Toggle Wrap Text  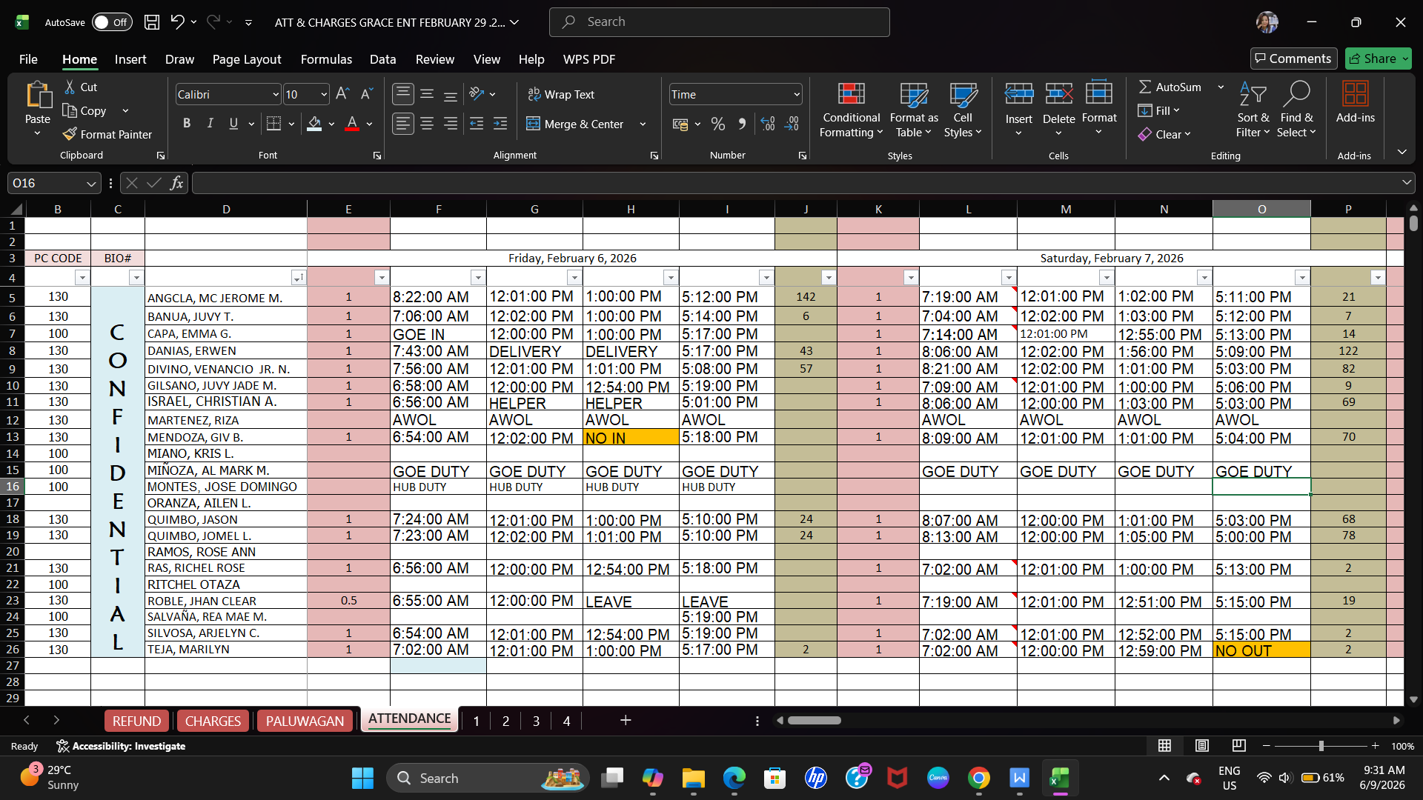coord(561,94)
